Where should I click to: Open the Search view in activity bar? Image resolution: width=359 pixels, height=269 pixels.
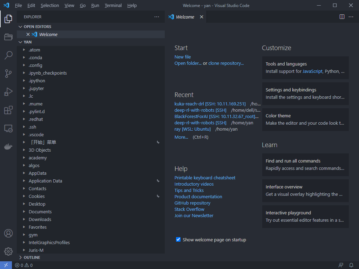click(8, 55)
